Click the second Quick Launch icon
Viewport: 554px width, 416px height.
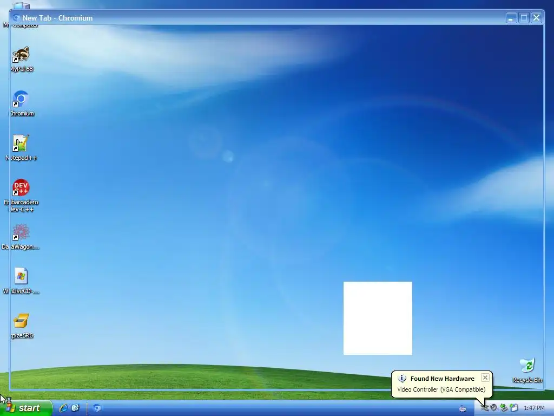point(76,408)
